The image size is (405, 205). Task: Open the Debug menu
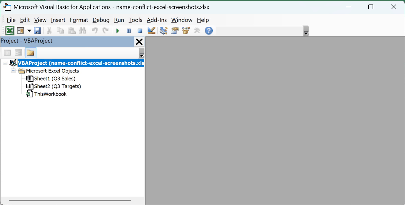(101, 20)
